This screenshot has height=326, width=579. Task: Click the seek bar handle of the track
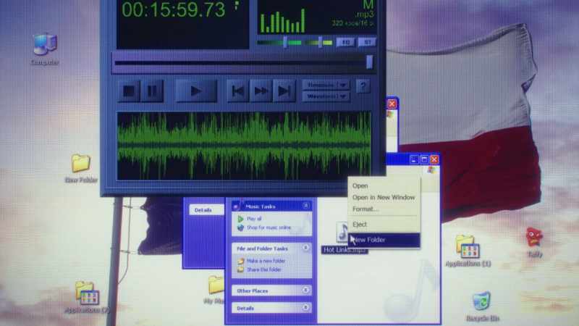click(369, 62)
